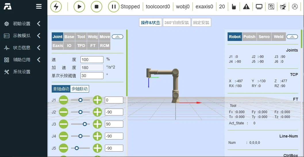Click the lightning bolt enable icon

tap(56, 7)
